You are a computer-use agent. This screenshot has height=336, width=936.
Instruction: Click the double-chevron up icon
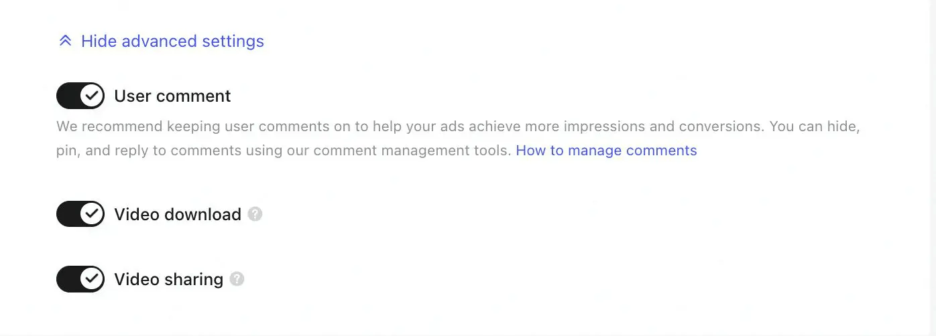pyautogui.click(x=65, y=41)
